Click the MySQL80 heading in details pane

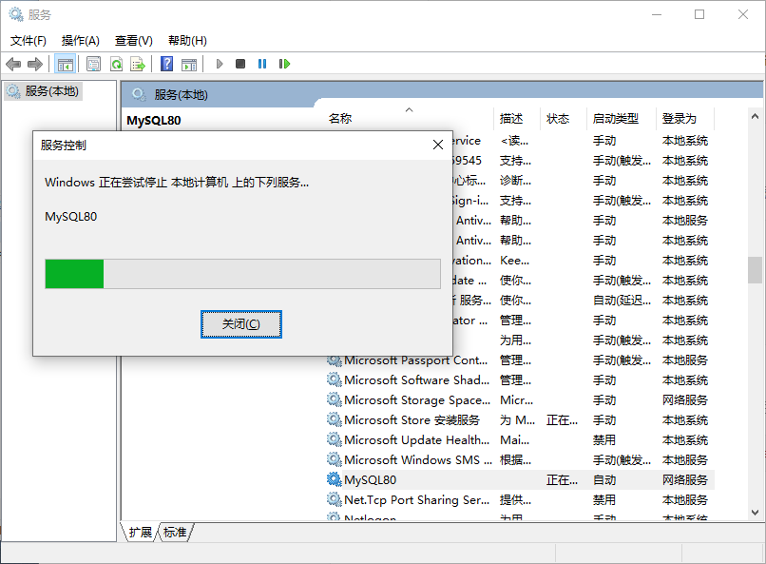click(x=154, y=121)
